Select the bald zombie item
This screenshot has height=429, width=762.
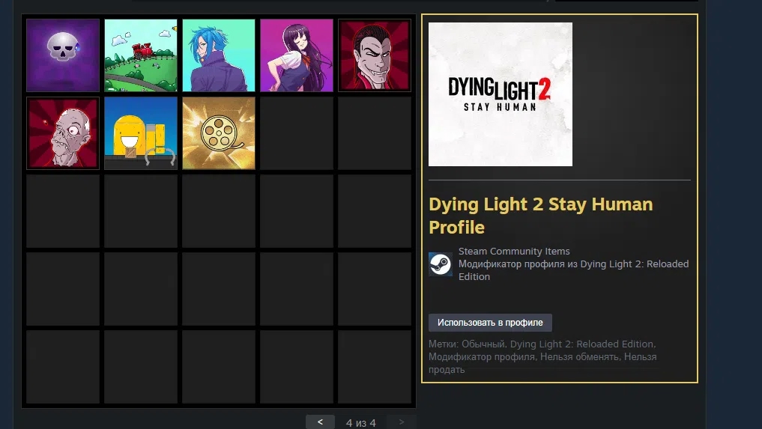click(x=63, y=133)
